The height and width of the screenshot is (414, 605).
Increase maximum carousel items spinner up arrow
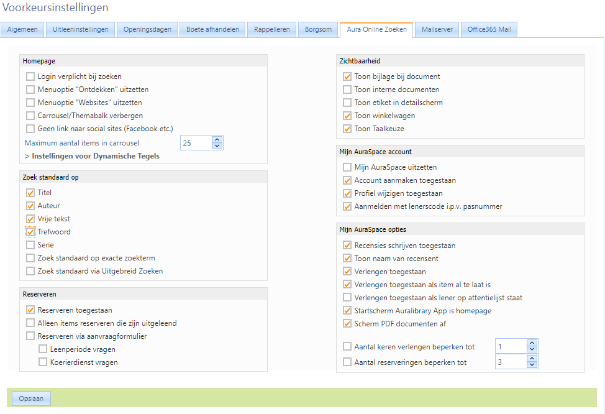pyautogui.click(x=217, y=140)
